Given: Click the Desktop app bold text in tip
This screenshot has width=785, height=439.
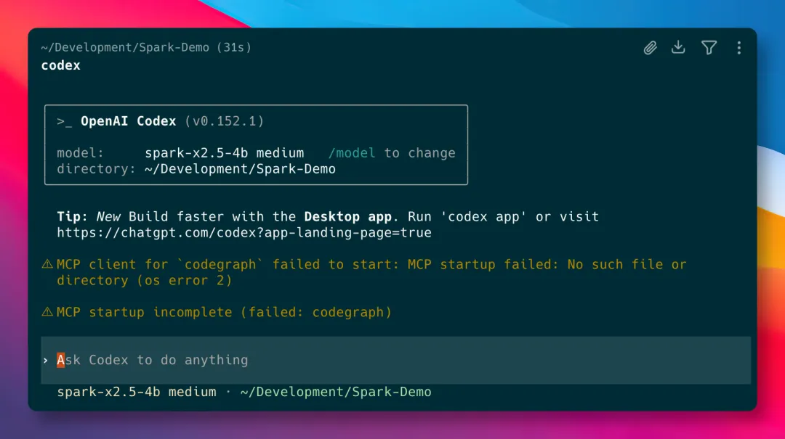Looking at the screenshot, I should [x=348, y=216].
